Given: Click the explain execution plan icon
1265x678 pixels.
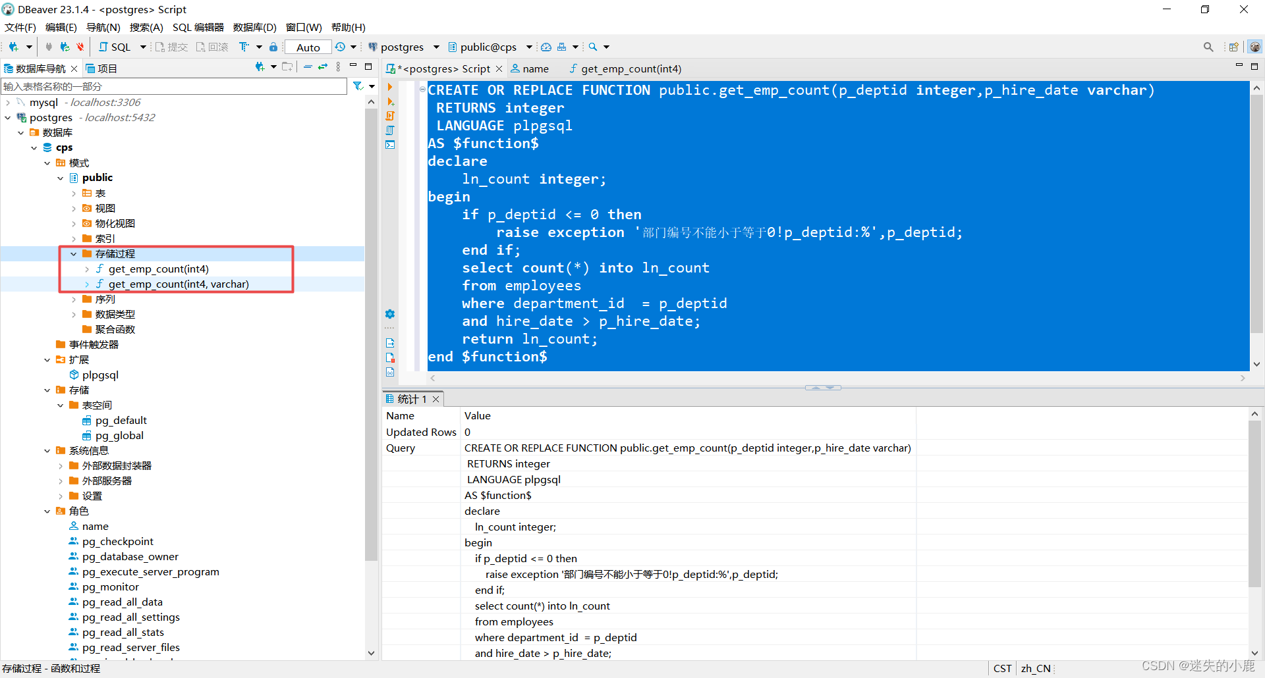Looking at the screenshot, I should (x=390, y=130).
